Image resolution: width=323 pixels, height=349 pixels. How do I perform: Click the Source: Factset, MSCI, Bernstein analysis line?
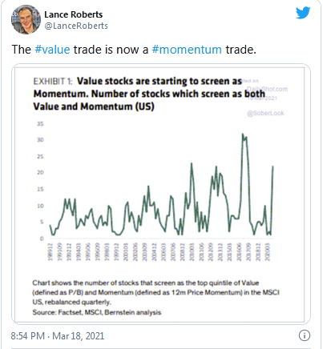coord(97,312)
